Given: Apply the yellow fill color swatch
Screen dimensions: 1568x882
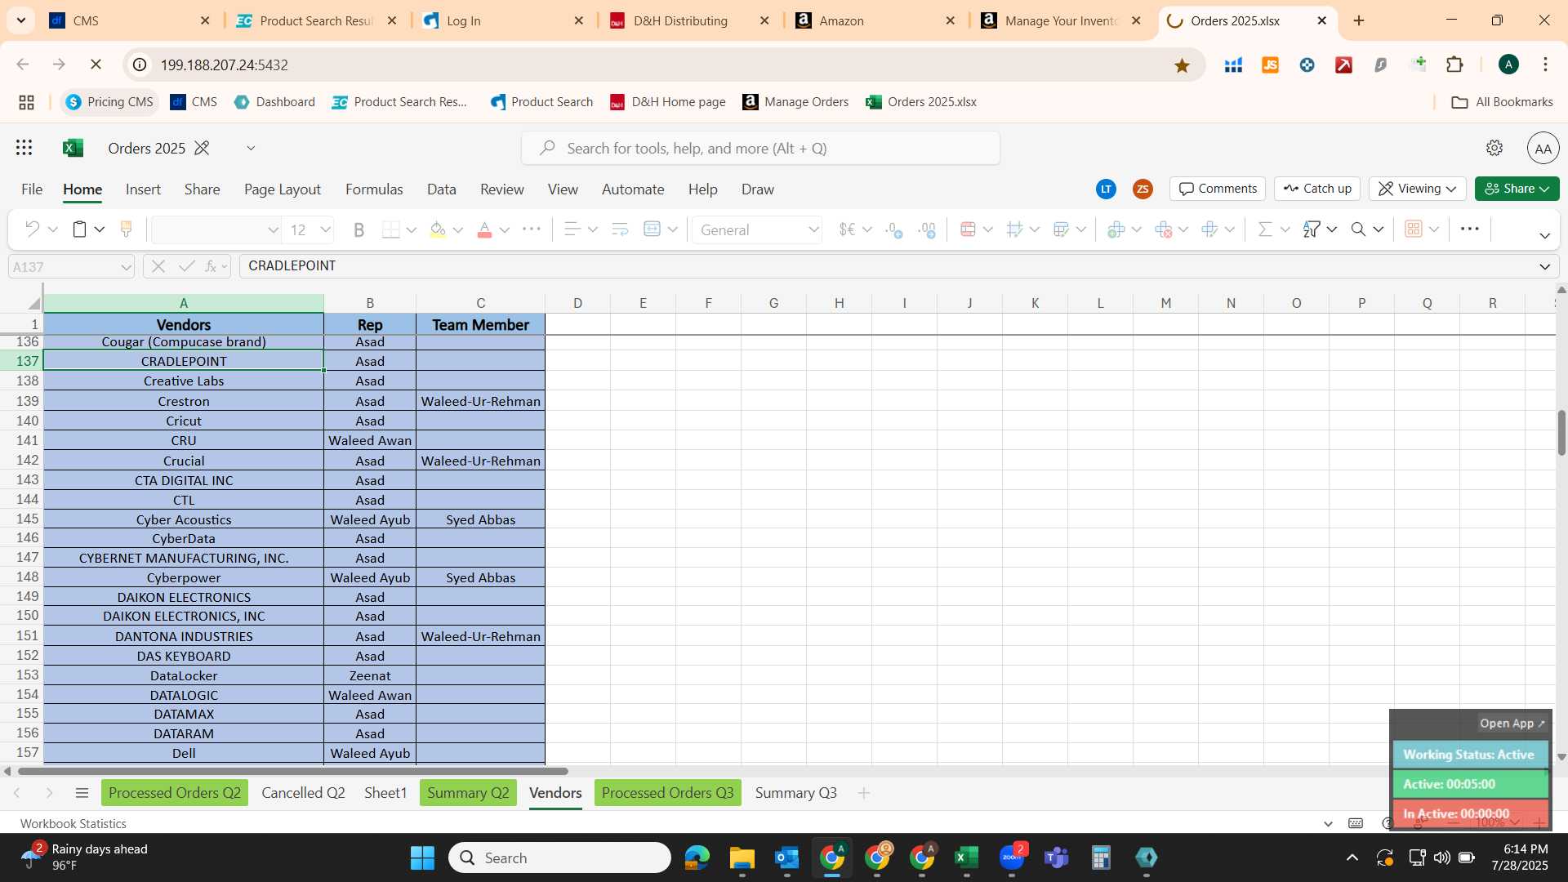Looking at the screenshot, I should (438, 229).
